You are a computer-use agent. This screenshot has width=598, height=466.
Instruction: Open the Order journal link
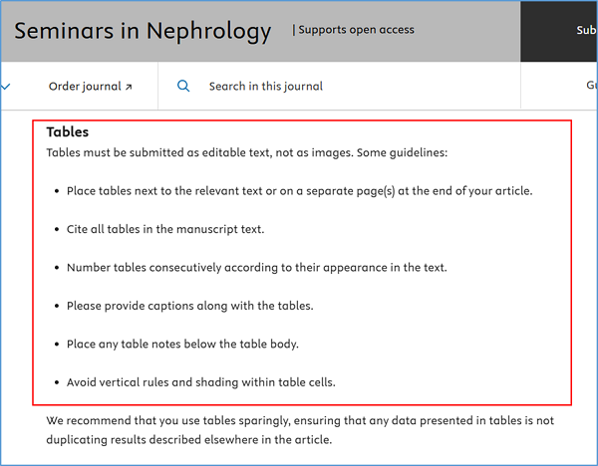91,87
